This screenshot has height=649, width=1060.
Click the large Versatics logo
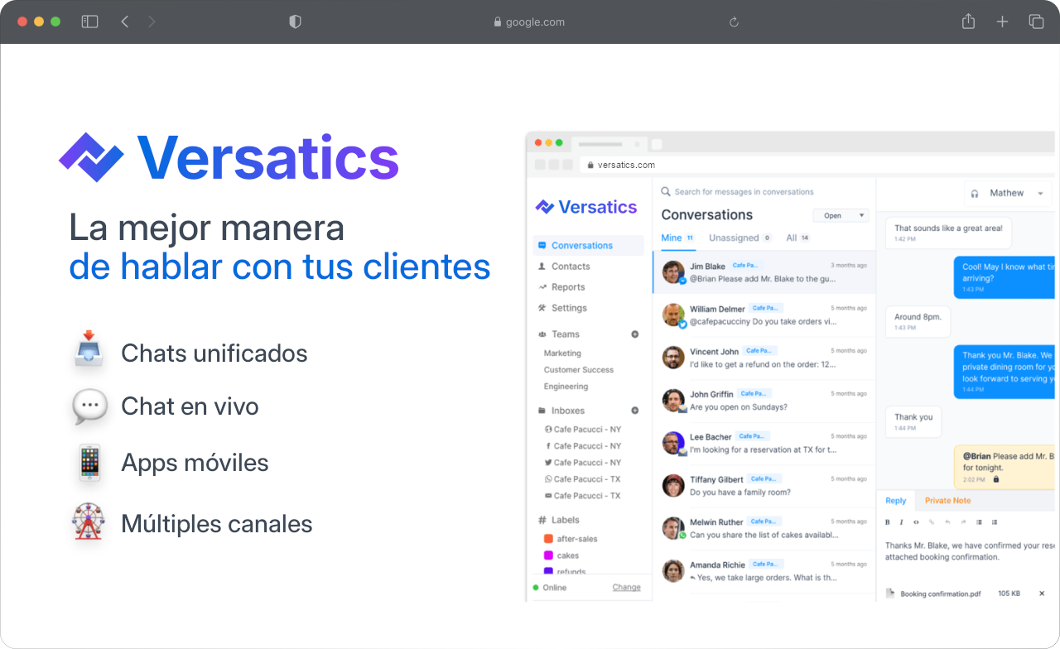(229, 157)
